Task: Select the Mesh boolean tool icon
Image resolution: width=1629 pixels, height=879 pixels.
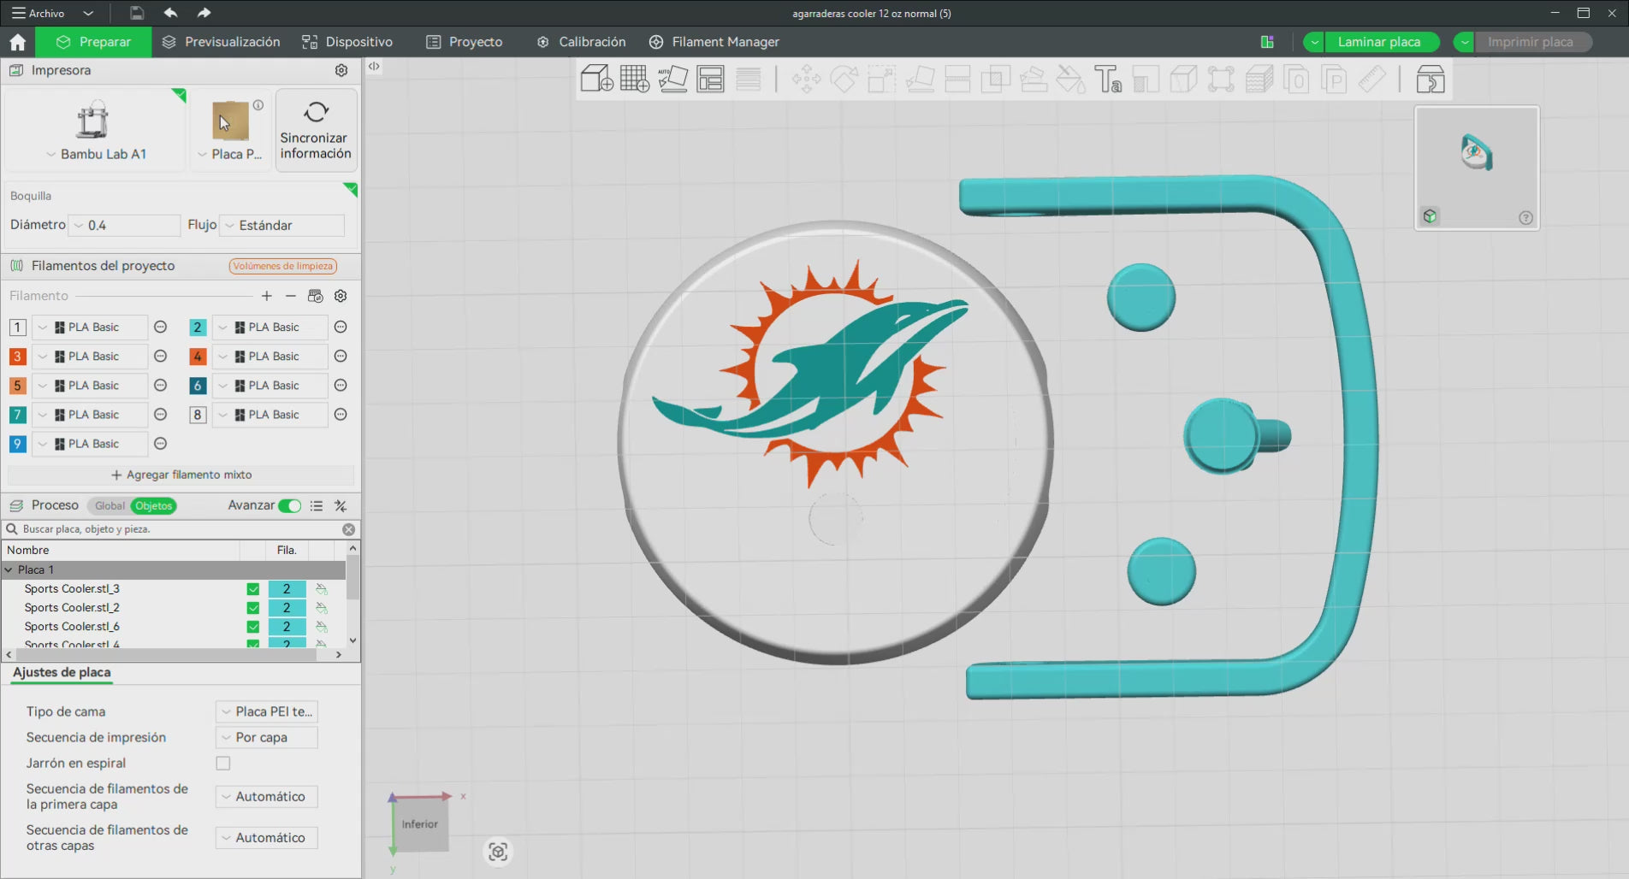Action: [995, 80]
